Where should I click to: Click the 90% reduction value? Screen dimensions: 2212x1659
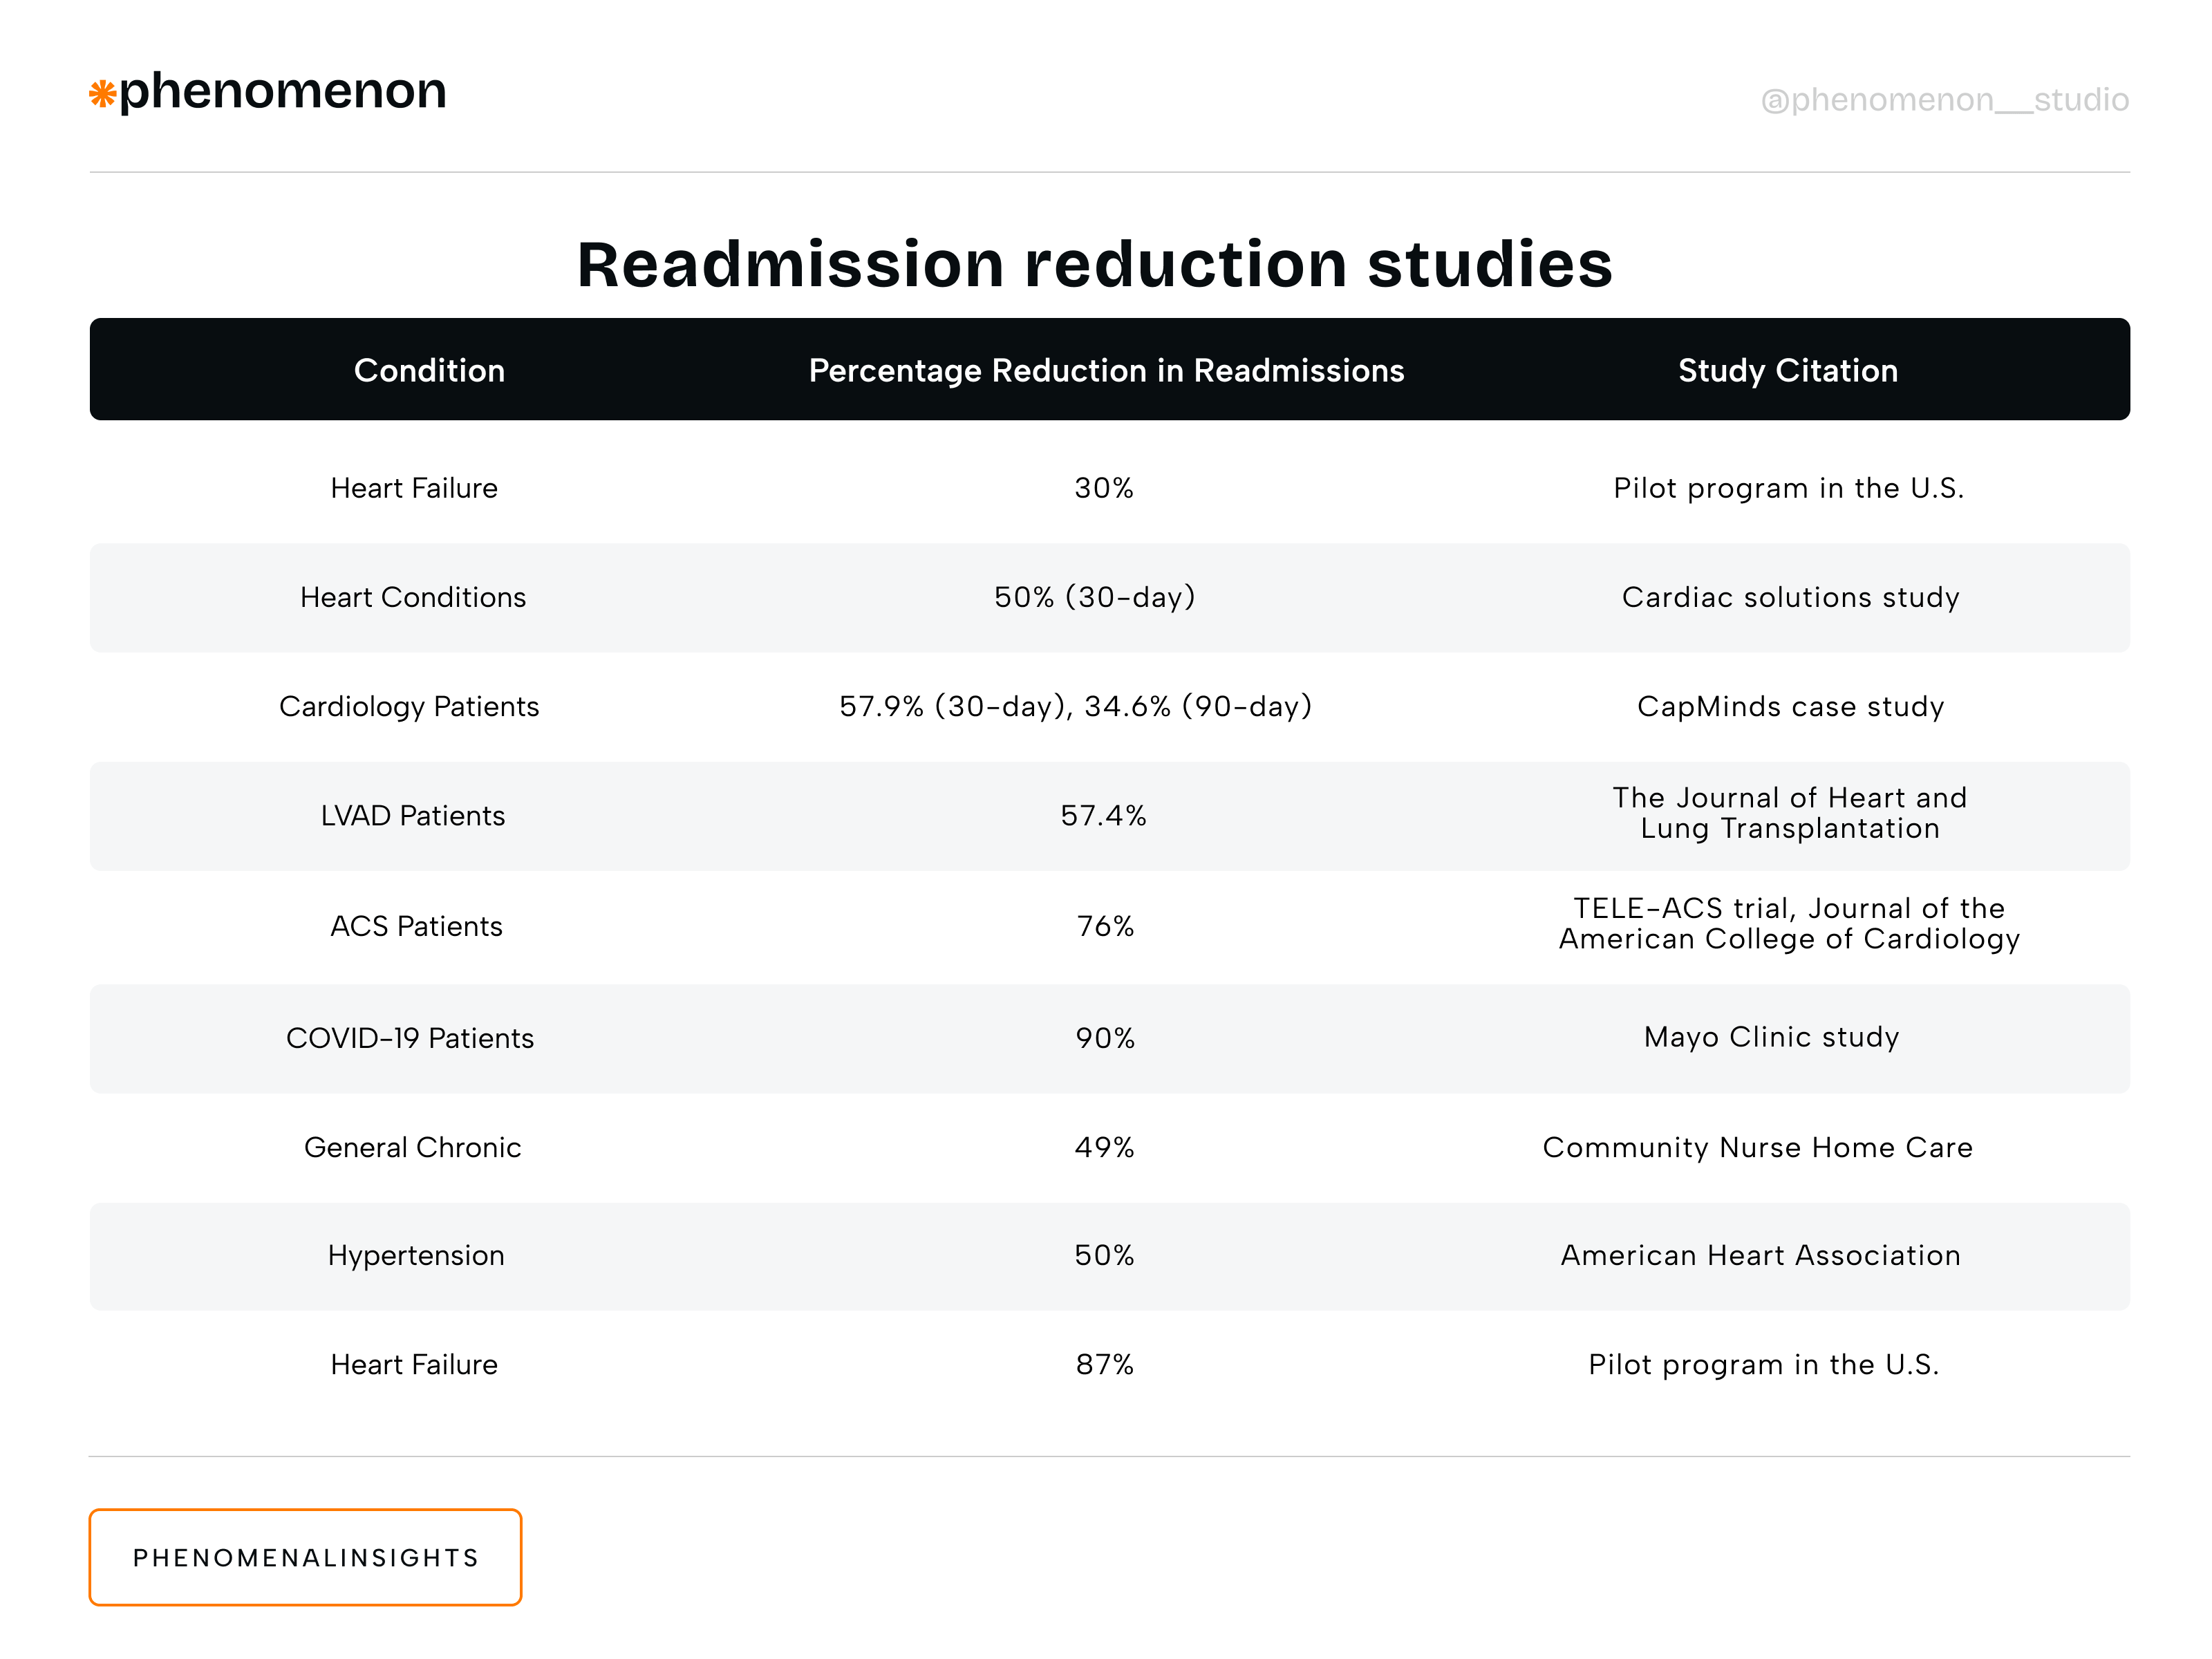point(1105,1039)
